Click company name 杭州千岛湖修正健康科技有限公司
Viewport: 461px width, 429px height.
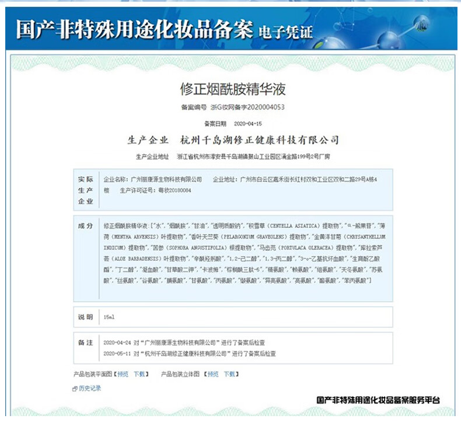pos(260,140)
